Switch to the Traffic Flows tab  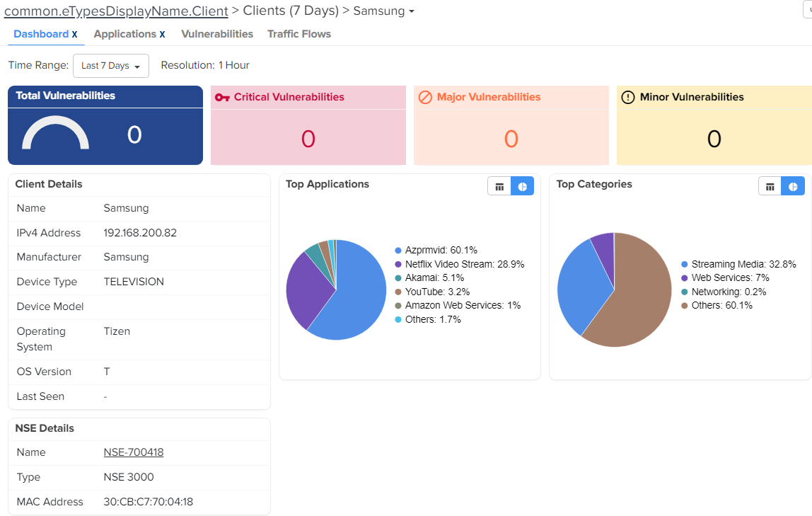click(x=299, y=34)
